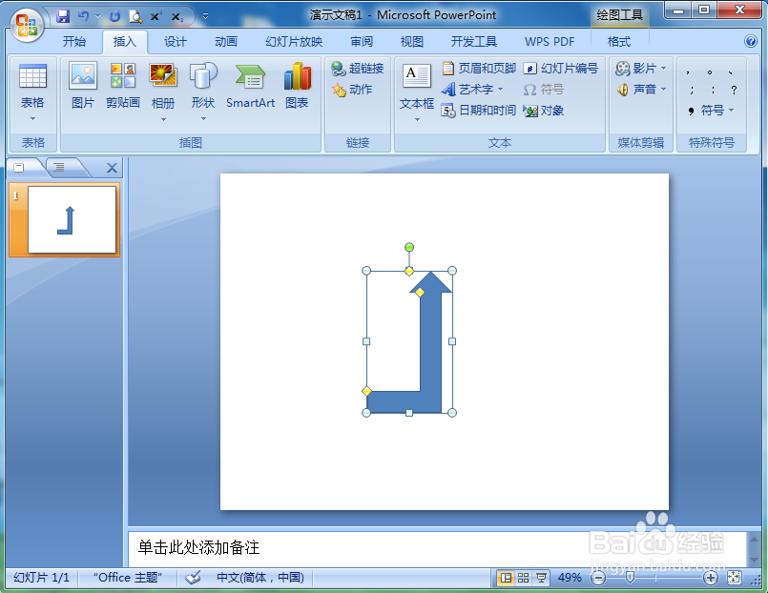
Task: Click the language 中文(简体，中国) indicator
Action: click(260, 578)
